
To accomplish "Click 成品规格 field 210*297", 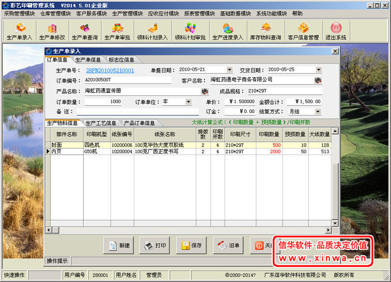I will [x=285, y=91].
